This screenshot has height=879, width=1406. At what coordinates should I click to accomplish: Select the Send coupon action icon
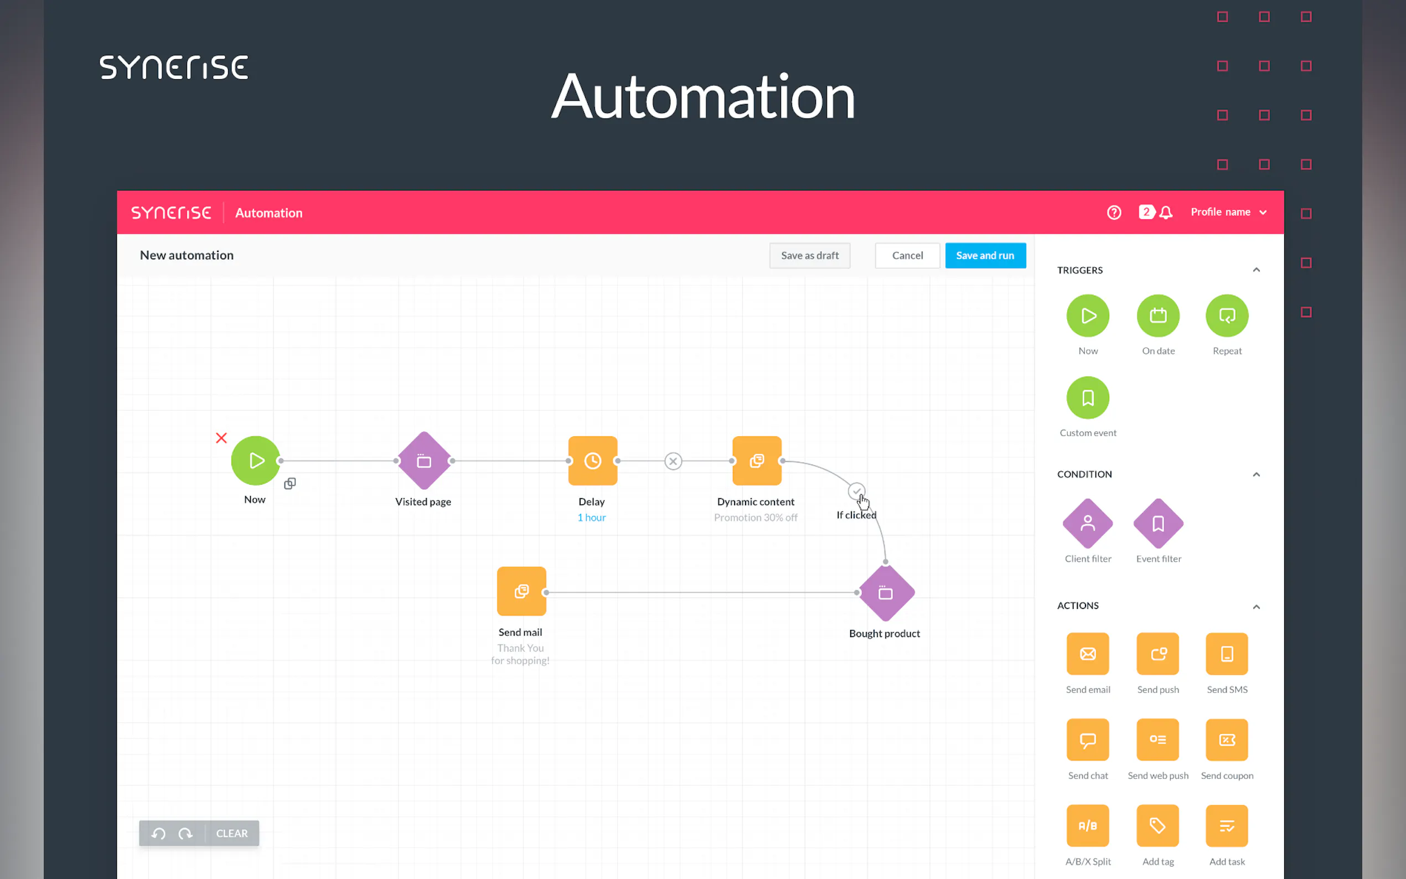click(x=1227, y=740)
